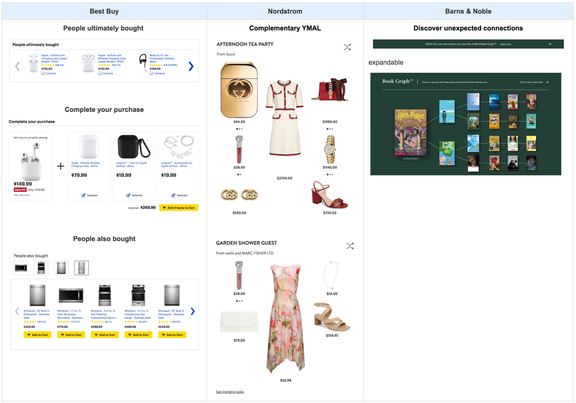576x403 pixels.
Task: Click the Gucci Guilty perfume image $94.00
Action: 239,90
